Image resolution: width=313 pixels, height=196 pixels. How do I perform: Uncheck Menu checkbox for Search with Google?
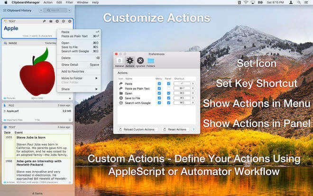coord(159,103)
